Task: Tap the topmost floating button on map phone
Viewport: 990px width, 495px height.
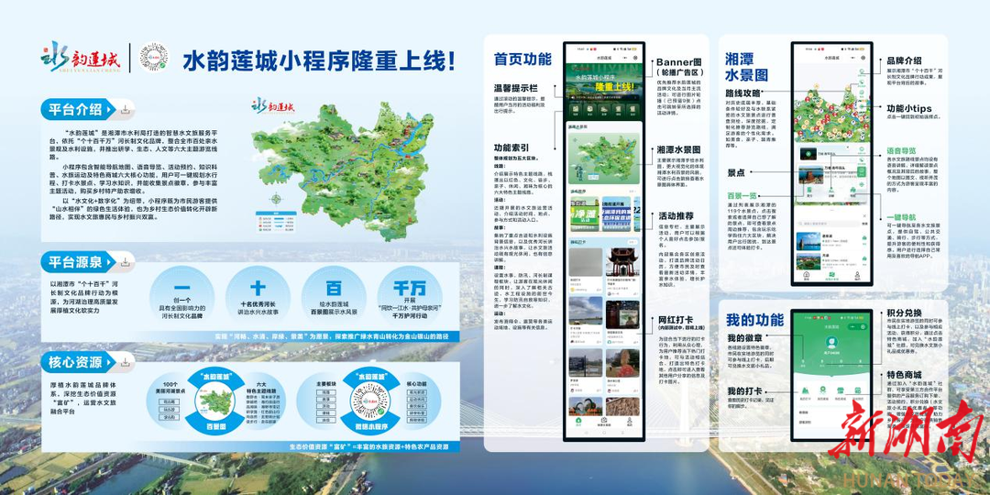Action: (x=862, y=72)
